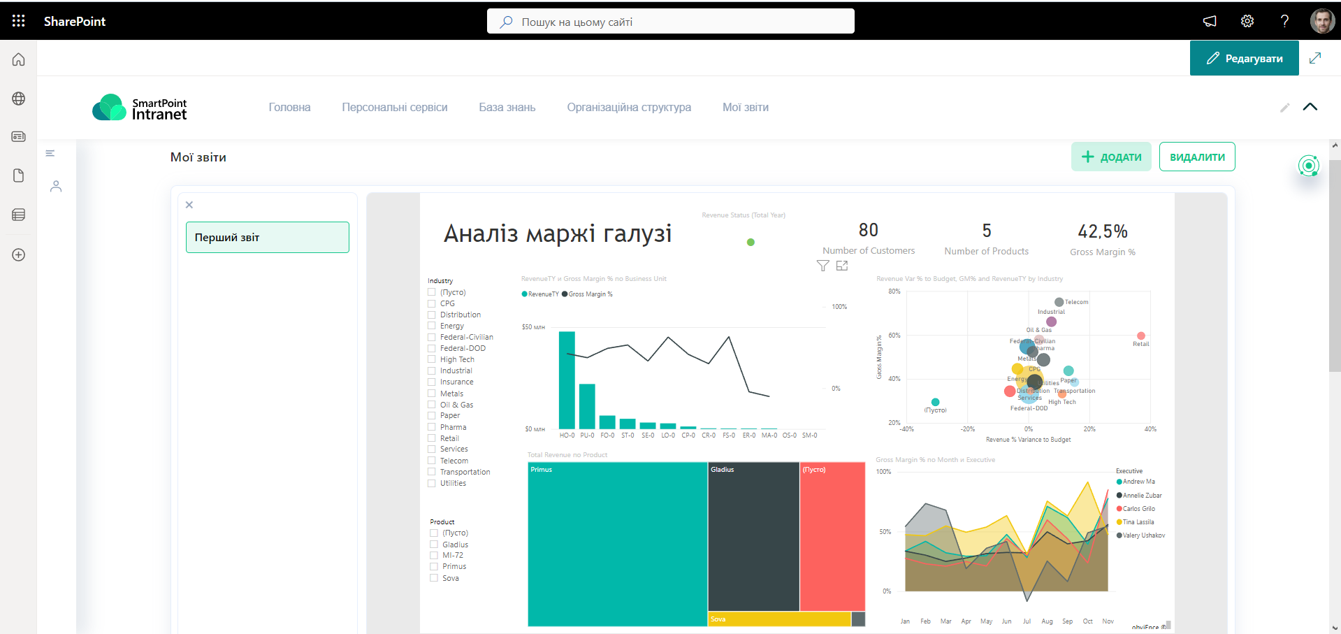Open focus mode icon beside the filter
This screenshot has width=1341, height=634.
pos(842,266)
